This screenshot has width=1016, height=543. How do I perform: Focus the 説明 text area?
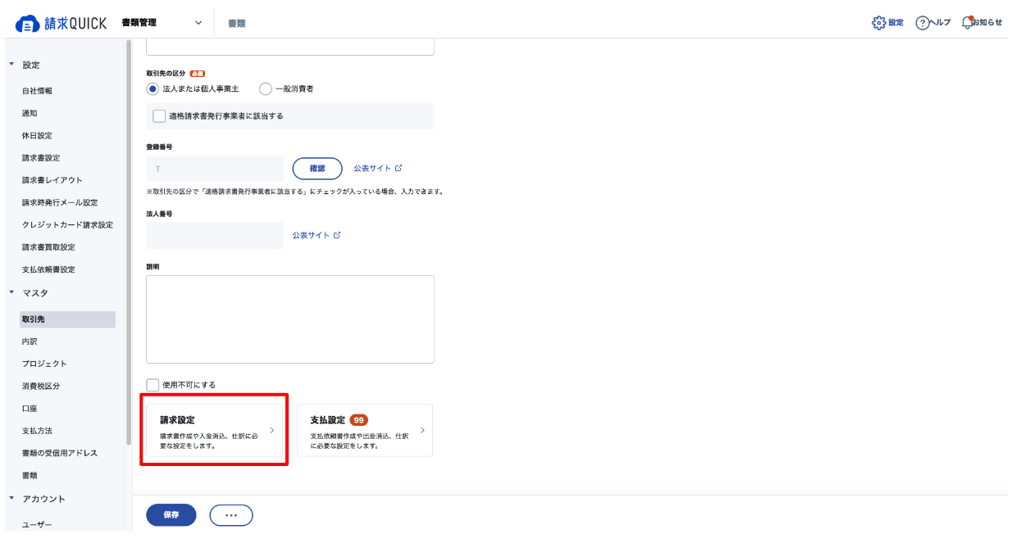[290, 319]
